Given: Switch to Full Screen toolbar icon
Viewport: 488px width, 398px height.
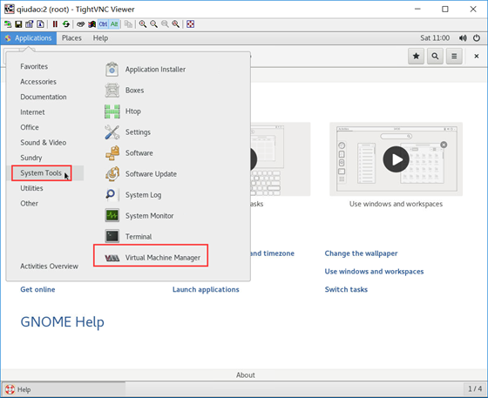Looking at the screenshot, I should pos(191,24).
